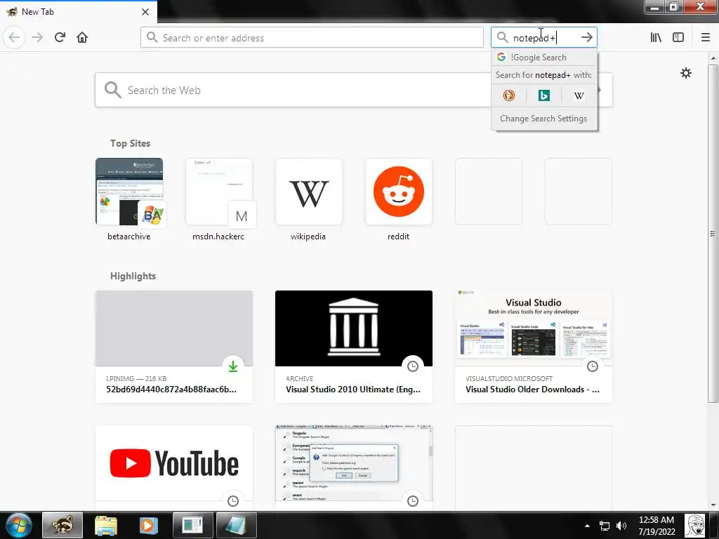
Task: Go back using the back arrow button
Action: [14, 38]
